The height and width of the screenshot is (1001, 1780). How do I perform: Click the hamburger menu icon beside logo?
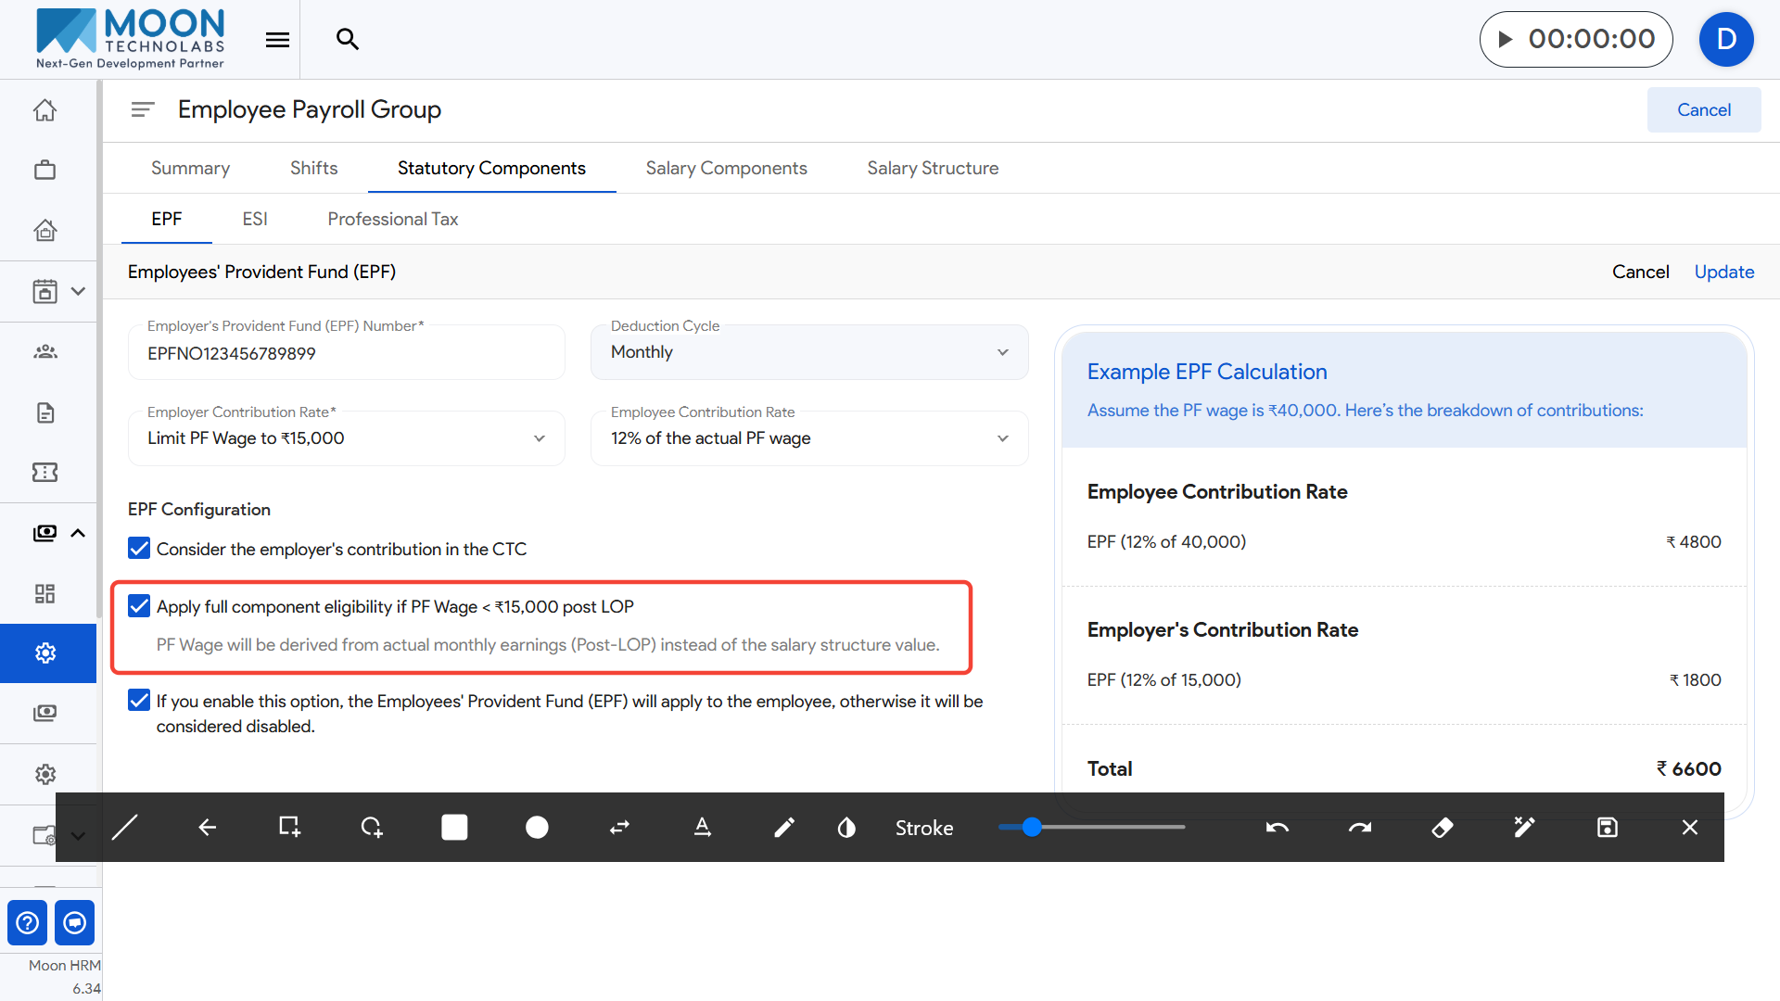(277, 39)
